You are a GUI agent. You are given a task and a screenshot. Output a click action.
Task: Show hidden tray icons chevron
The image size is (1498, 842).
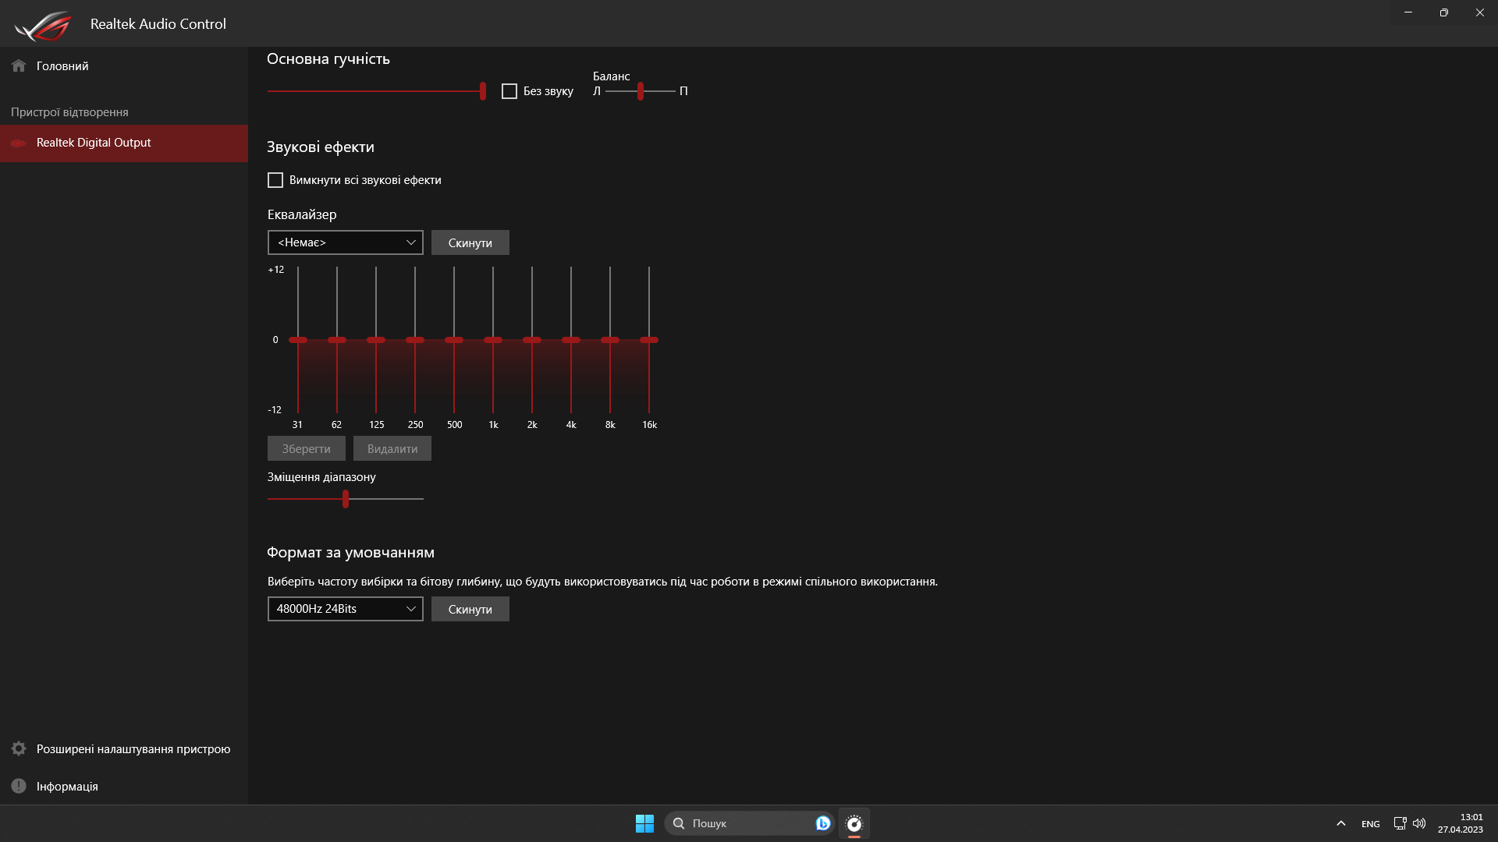pyautogui.click(x=1341, y=823)
